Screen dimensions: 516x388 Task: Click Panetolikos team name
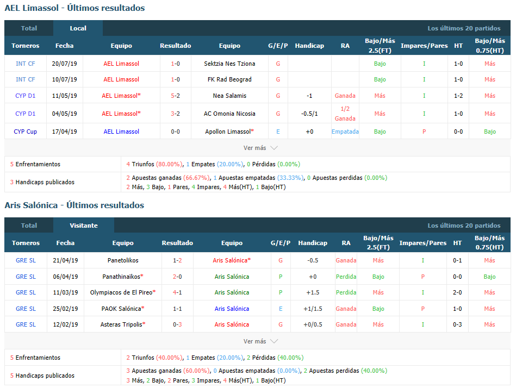pyautogui.click(x=123, y=260)
